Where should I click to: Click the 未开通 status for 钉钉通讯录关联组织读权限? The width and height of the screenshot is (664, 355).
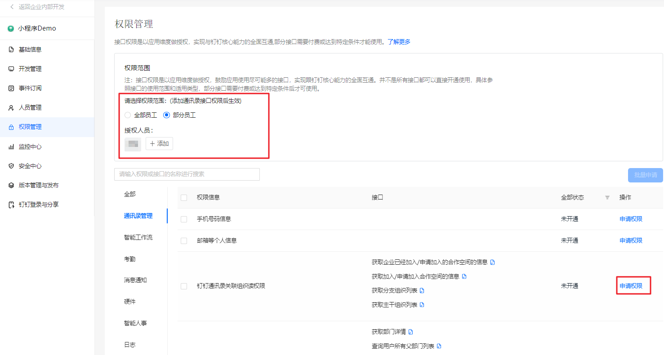(x=570, y=286)
